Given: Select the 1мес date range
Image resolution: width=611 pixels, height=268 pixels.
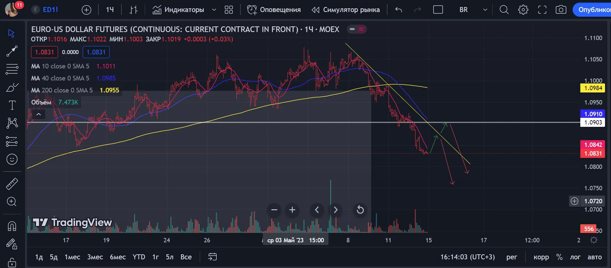Looking at the screenshot, I should [72, 257].
